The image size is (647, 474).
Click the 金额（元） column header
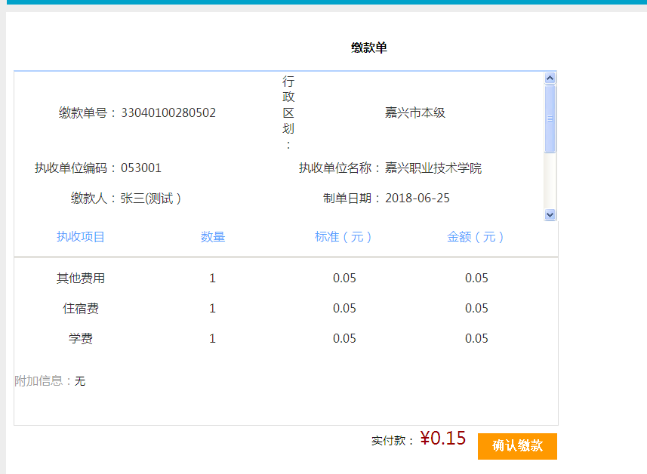(476, 237)
